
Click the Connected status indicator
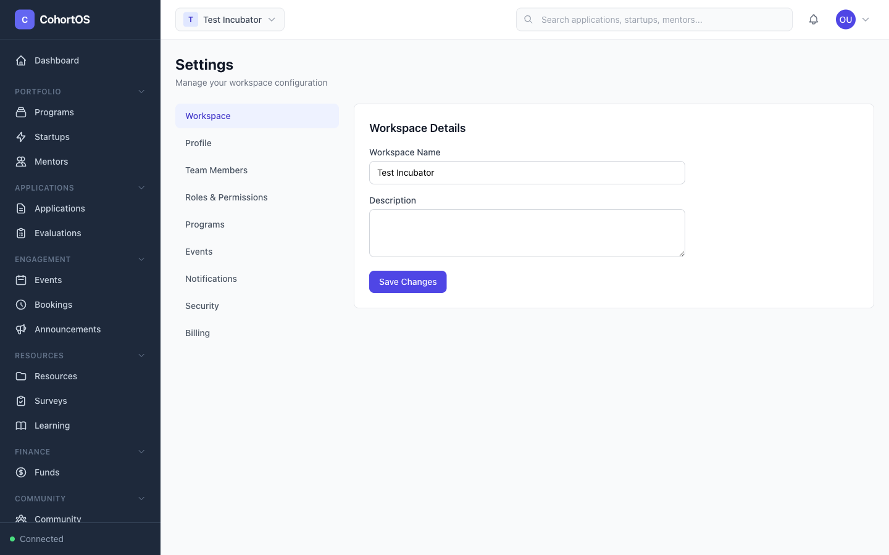pyautogui.click(x=36, y=538)
